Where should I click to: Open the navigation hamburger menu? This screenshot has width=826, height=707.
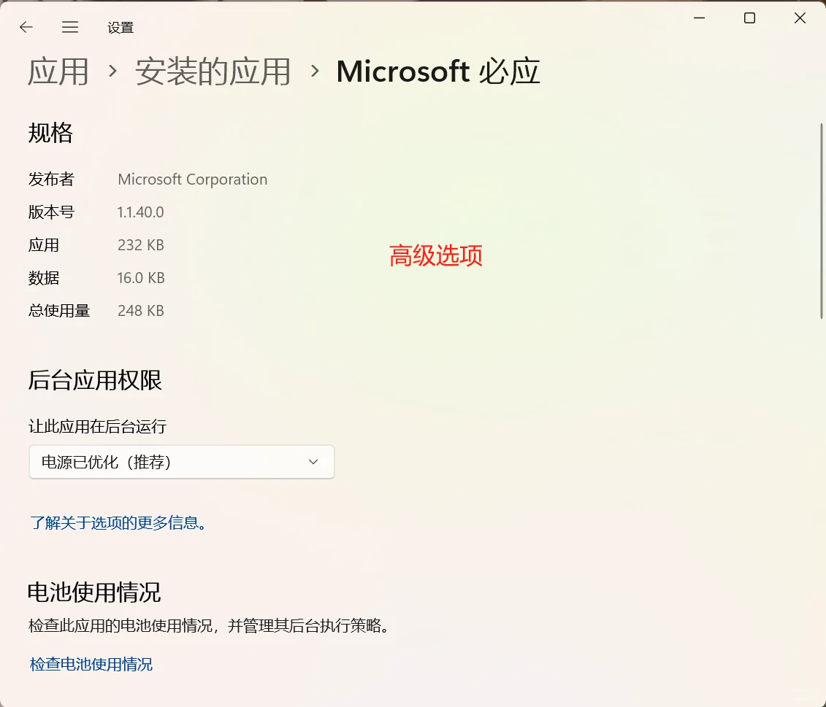(x=70, y=27)
